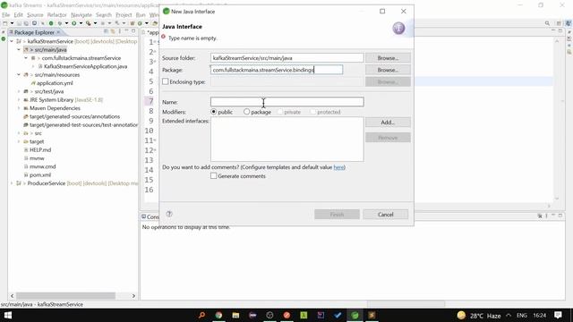573x322 pixels.
Task: Click the Debug bug toolbar icon
Action: (60, 23)
